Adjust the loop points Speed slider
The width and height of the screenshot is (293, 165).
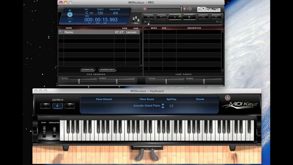coord(204,81)
